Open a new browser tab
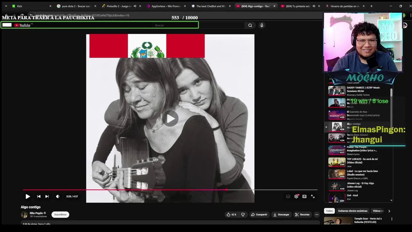 click(371, 6)
